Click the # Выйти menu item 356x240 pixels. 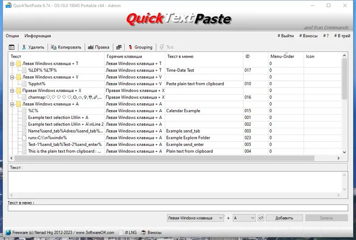(x=286, y=36)
